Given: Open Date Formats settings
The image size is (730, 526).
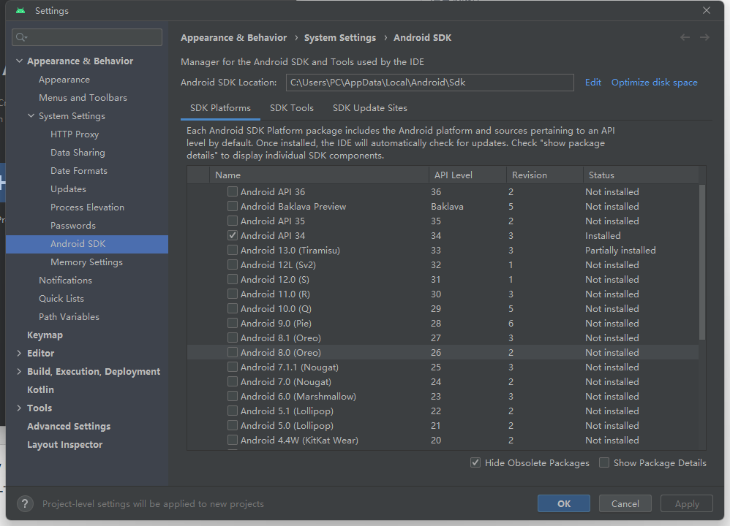Looking at the screenshot, I should pos(79,171).
